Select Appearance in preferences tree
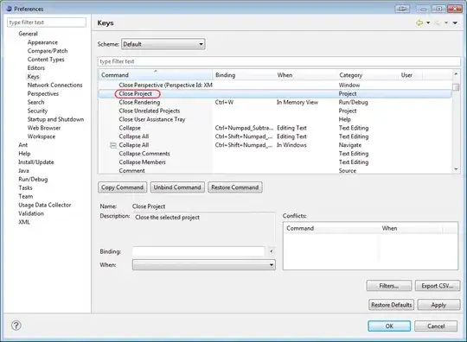Screen dimensions: 467x342 pyautogui.click(x=42, y=42)
